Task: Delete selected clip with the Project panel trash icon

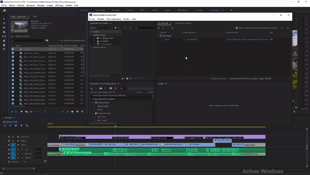Action: pyautogui.click(x=82, y=111)
